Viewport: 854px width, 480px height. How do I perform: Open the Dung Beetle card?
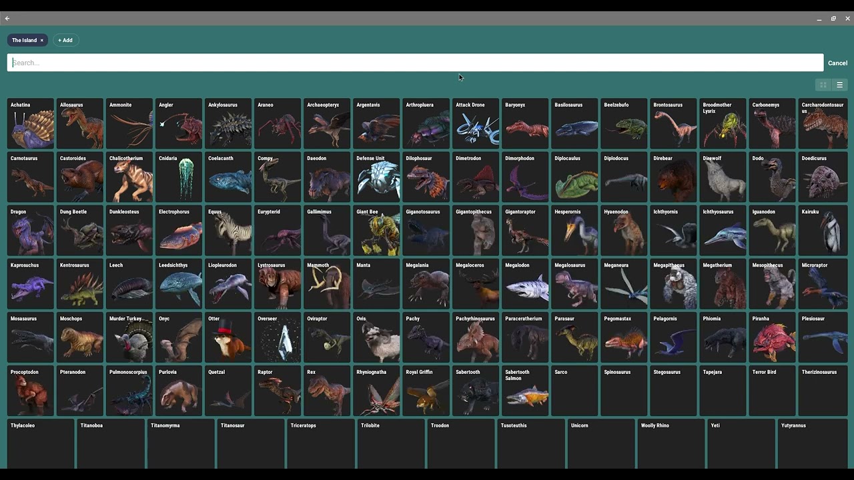click(80, 230)
